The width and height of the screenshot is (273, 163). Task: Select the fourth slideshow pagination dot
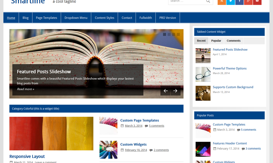(x=178, y=34)
